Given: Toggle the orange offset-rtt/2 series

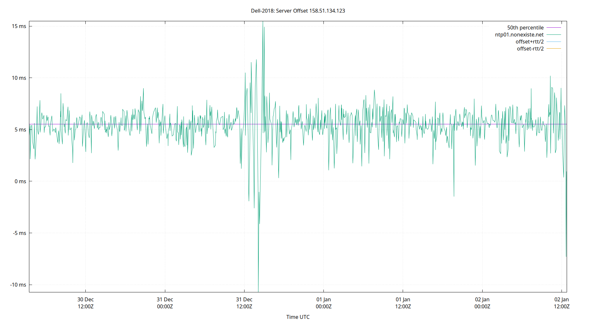Looking at the screenshot, I should 530,48.
